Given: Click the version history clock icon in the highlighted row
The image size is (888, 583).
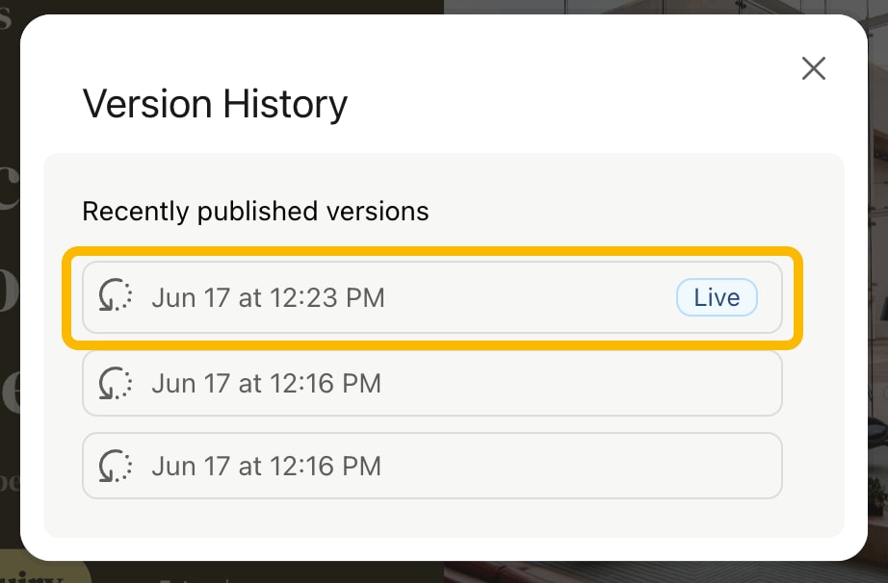Looking at the screenshot, I should [116, 297].
